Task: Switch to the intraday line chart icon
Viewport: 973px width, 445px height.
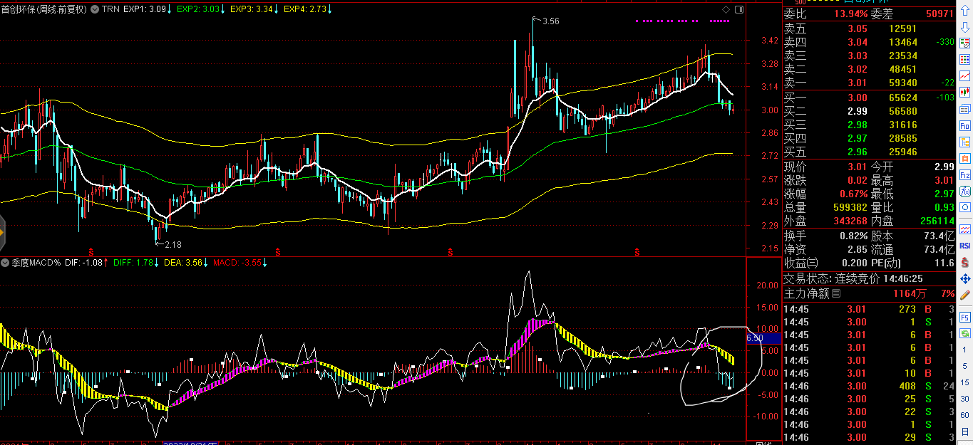Action: (965, 75)
